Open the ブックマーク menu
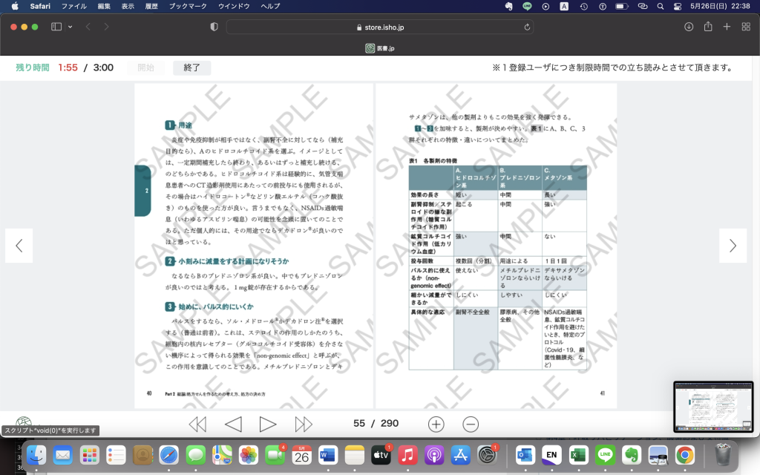This screenshot has width=760, height=475. point(189,6)
